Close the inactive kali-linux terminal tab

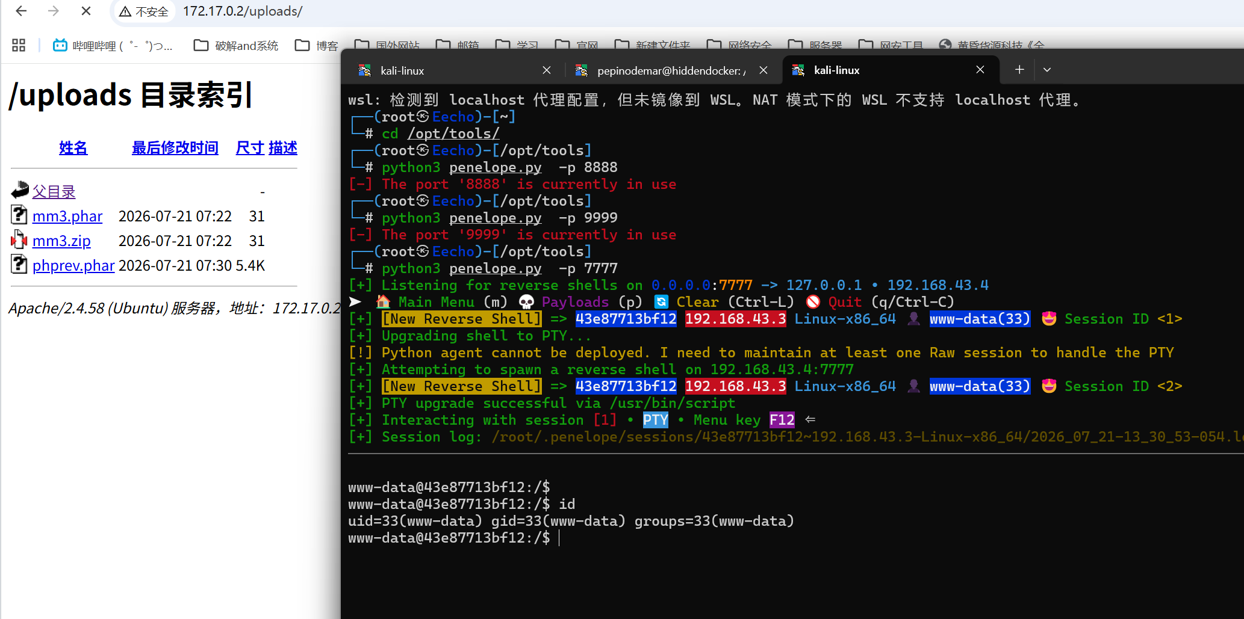(547, 70)
